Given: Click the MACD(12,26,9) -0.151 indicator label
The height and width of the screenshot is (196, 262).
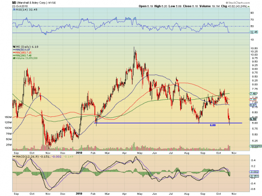Looking at the screenshot, I should pyautogui.click(x=33, y=157).
